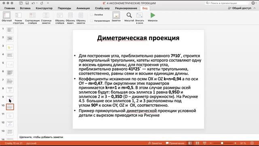
Task: Open Slide Sorter (Сортировщик слайдов)
Action: [x=32, y=18]
